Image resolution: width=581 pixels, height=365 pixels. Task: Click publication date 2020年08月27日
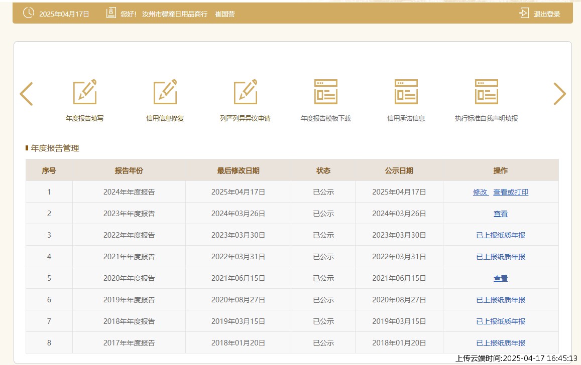point(399,299)
